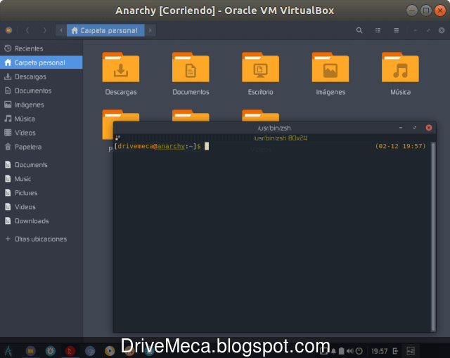Click the terminal vertical scrollbar
The height and width of the screenshot is (358, 450).
point(433,237)
